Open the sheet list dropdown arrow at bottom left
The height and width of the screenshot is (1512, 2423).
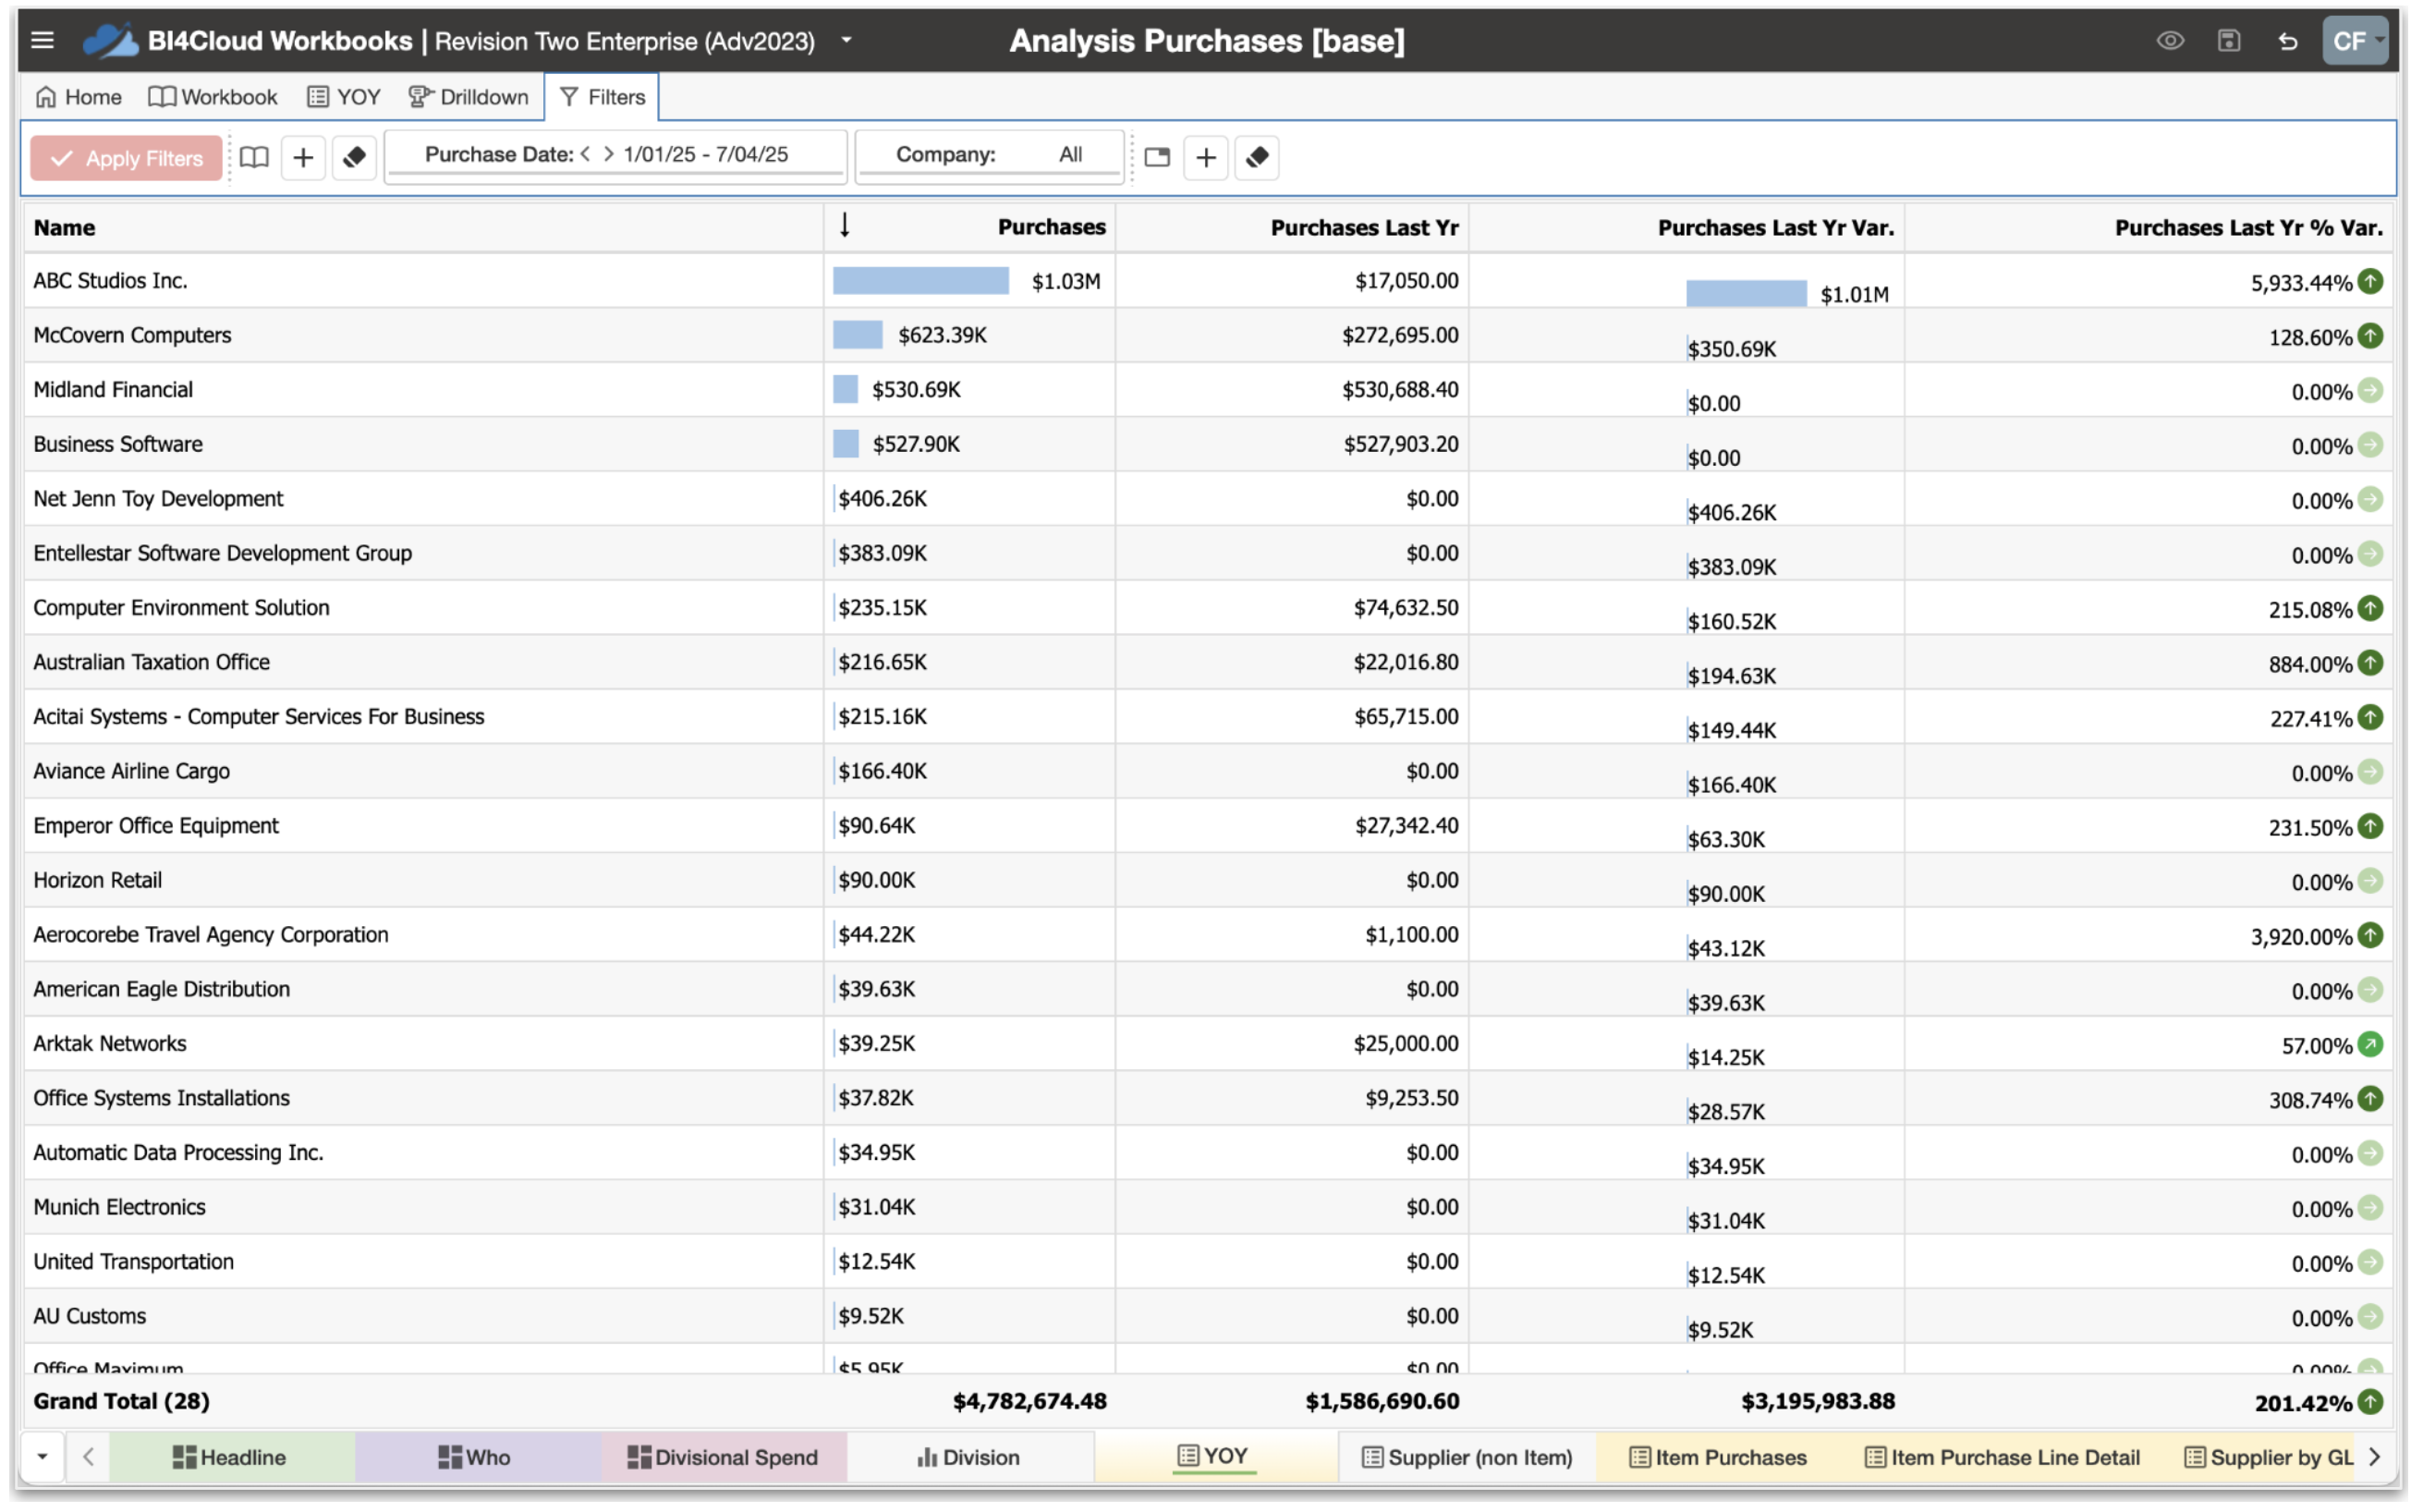(42, 1457)
